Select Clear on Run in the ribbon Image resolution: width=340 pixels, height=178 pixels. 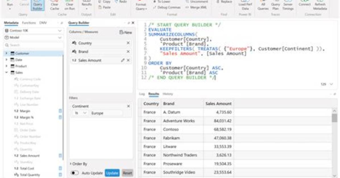click(x=70, y=5)
